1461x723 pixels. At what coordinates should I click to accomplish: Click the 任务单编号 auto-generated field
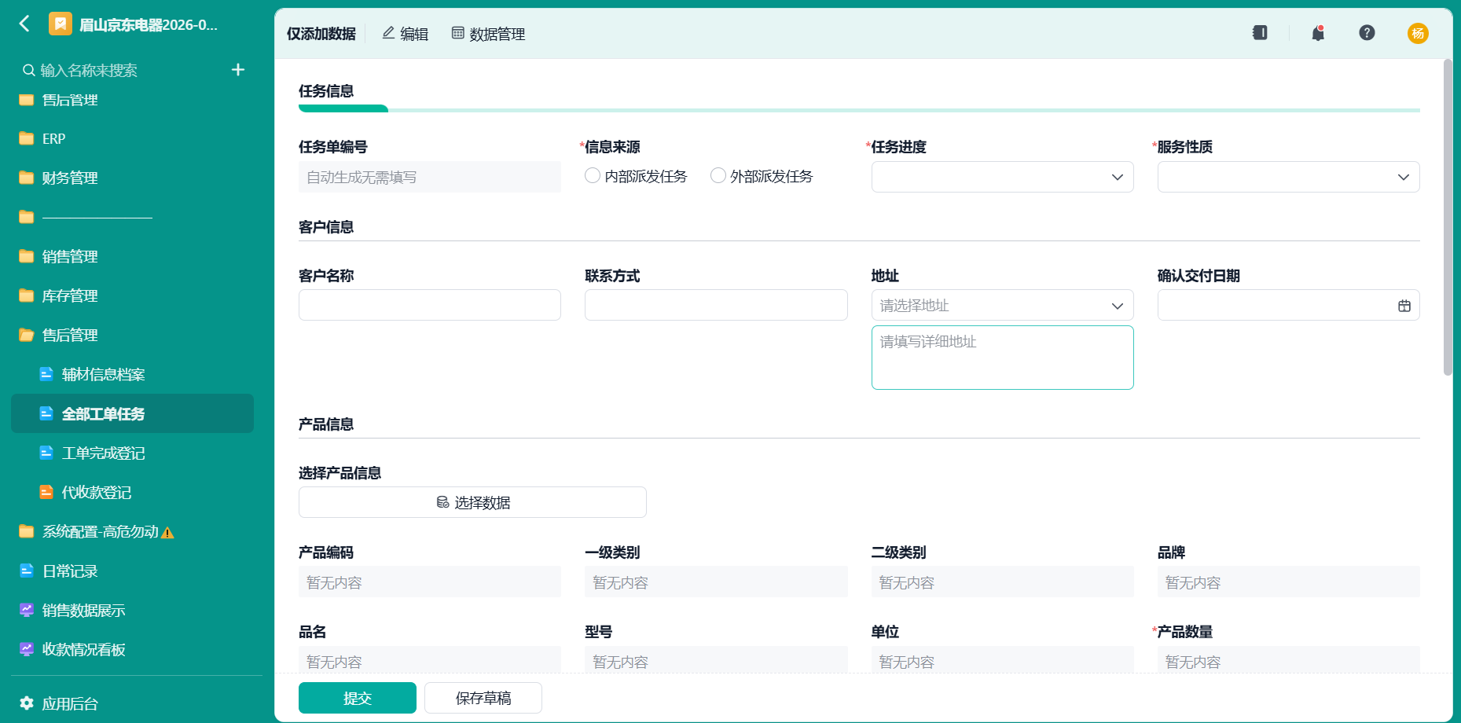pyautogui.click(x=430, y=177)
